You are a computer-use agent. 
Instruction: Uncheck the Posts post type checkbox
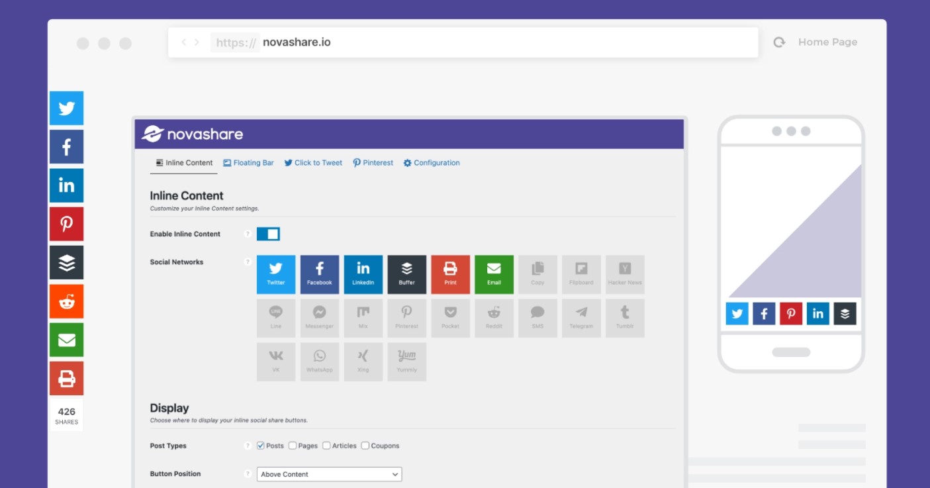tap(261, 446)
